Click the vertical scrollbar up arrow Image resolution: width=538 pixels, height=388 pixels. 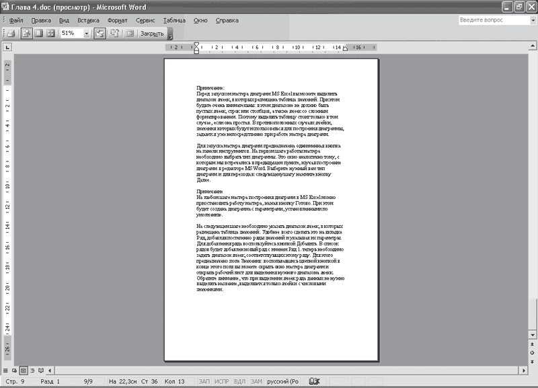(533, 47)
